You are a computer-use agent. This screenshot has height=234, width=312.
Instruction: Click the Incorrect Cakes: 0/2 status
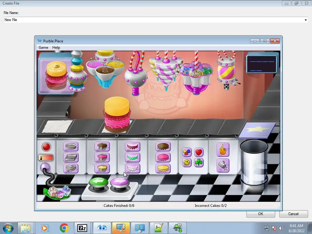click(x=211, y=206)
